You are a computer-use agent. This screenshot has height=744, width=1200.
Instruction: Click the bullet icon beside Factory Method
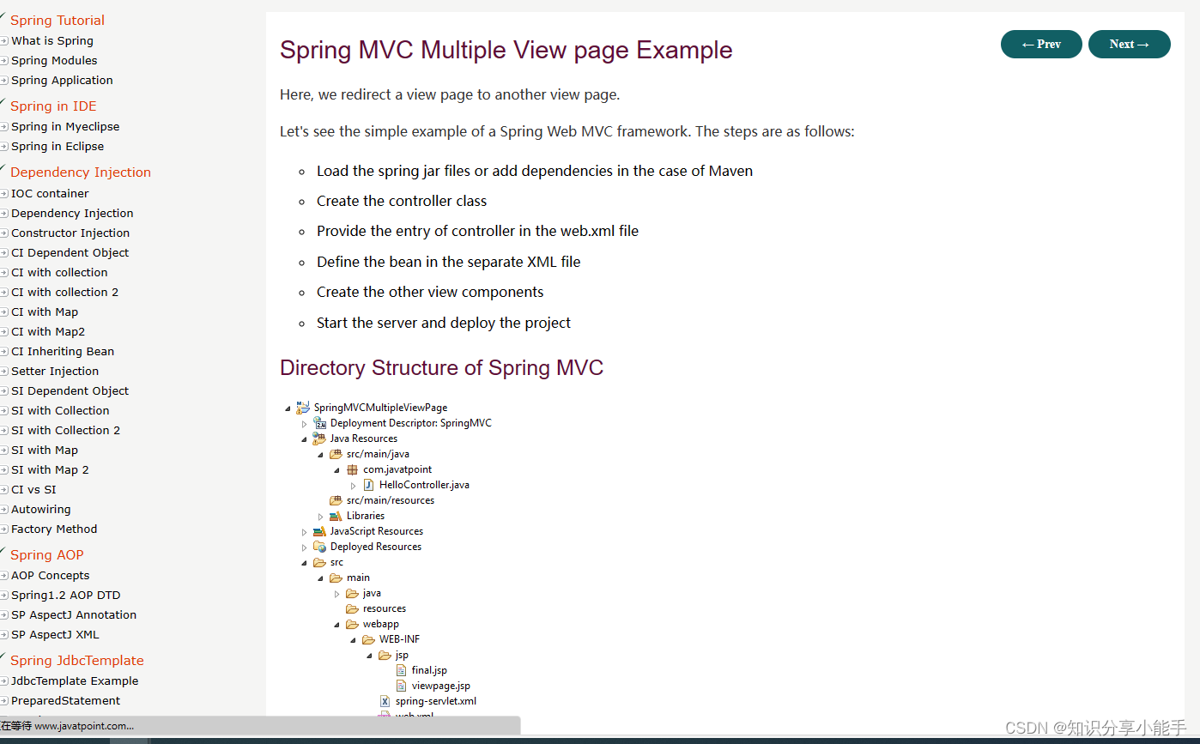4,529
